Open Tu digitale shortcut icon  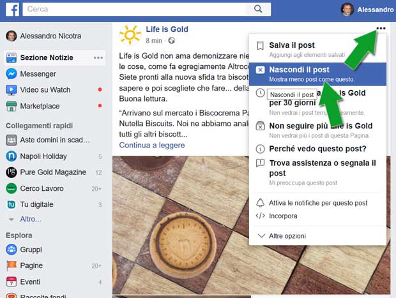point(11,204)
